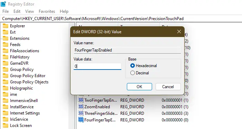This screenshot has width=242, height=129.
Task: Click the Explorer folder icon
Action: [6, 26]
